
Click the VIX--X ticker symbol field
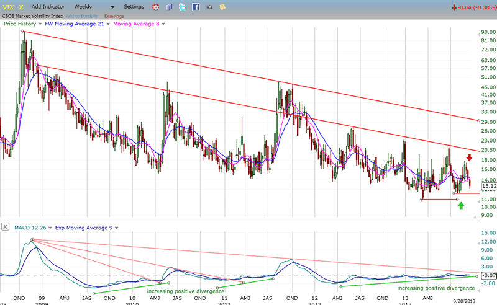14,7
